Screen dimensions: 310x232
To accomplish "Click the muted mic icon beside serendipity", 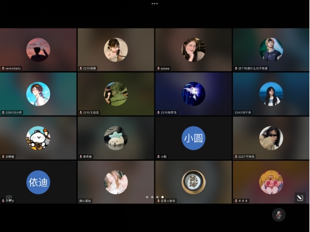I will (3, 68).
